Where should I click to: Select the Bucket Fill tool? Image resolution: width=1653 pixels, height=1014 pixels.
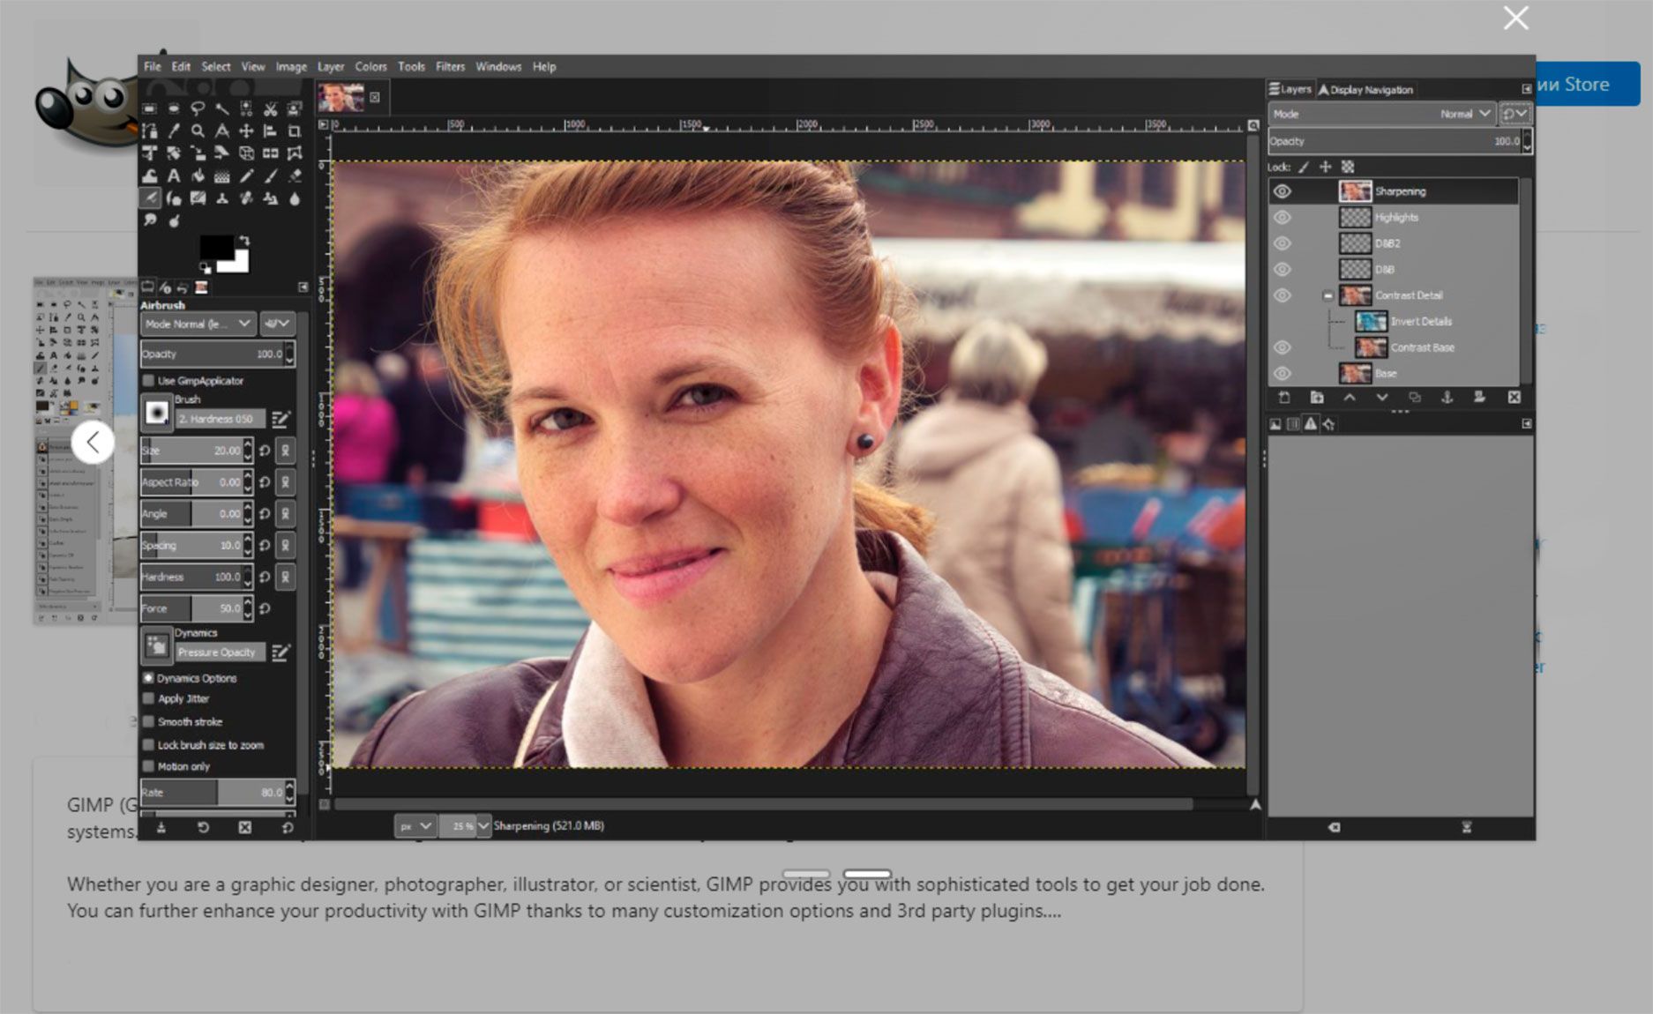tap(198, 176)
